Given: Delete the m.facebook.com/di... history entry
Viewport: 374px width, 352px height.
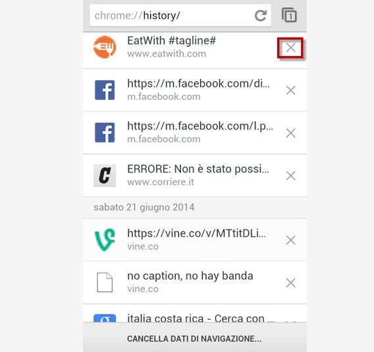Looking at the screenshot, I should click(291, 90).
